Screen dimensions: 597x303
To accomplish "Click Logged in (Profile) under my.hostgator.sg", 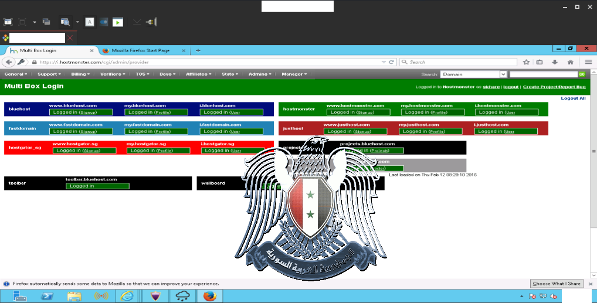I will 158,151.
